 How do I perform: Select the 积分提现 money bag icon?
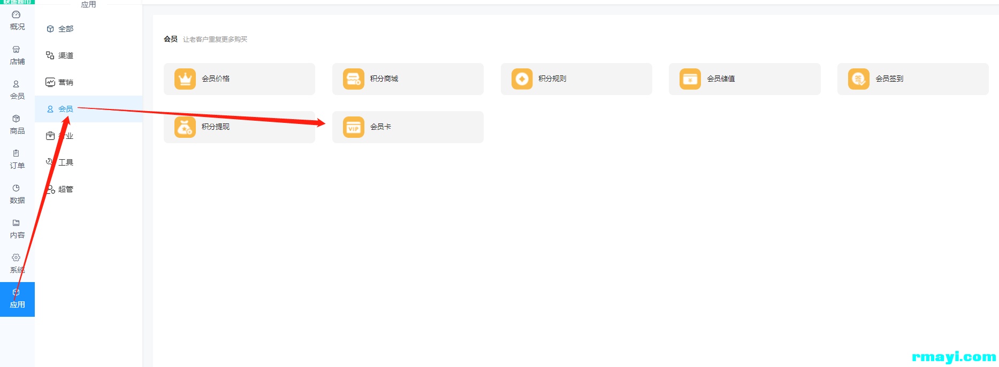click(185, 127)
